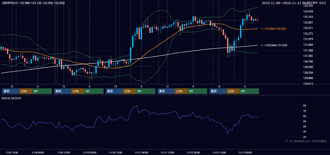Viewport: 330px width, 155px height.
Task: Select the 11/12 00:00 date label
Action: 193,152
